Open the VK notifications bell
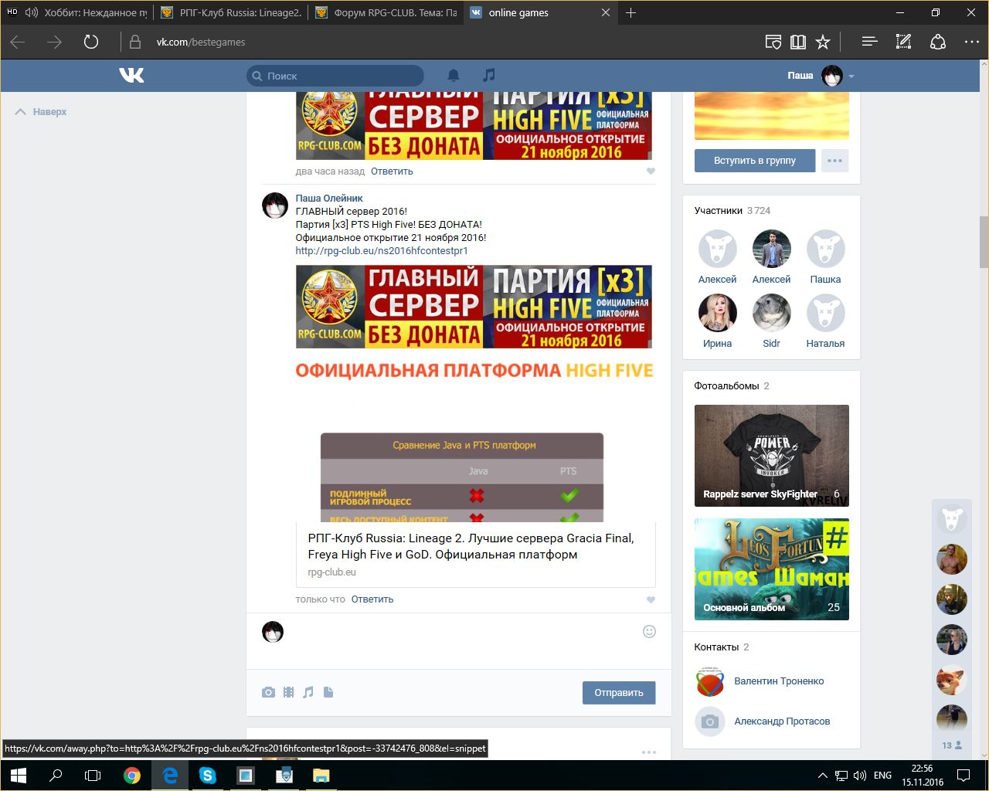The image size is (989, 791). pos(454,75)
